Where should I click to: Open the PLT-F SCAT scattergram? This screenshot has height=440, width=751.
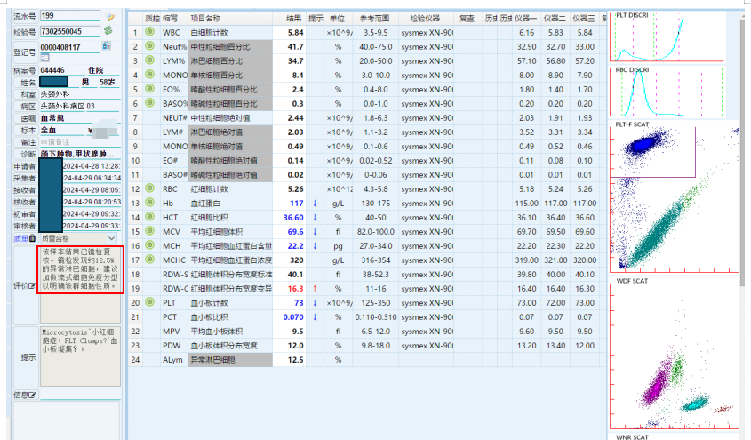pos(675,196)
